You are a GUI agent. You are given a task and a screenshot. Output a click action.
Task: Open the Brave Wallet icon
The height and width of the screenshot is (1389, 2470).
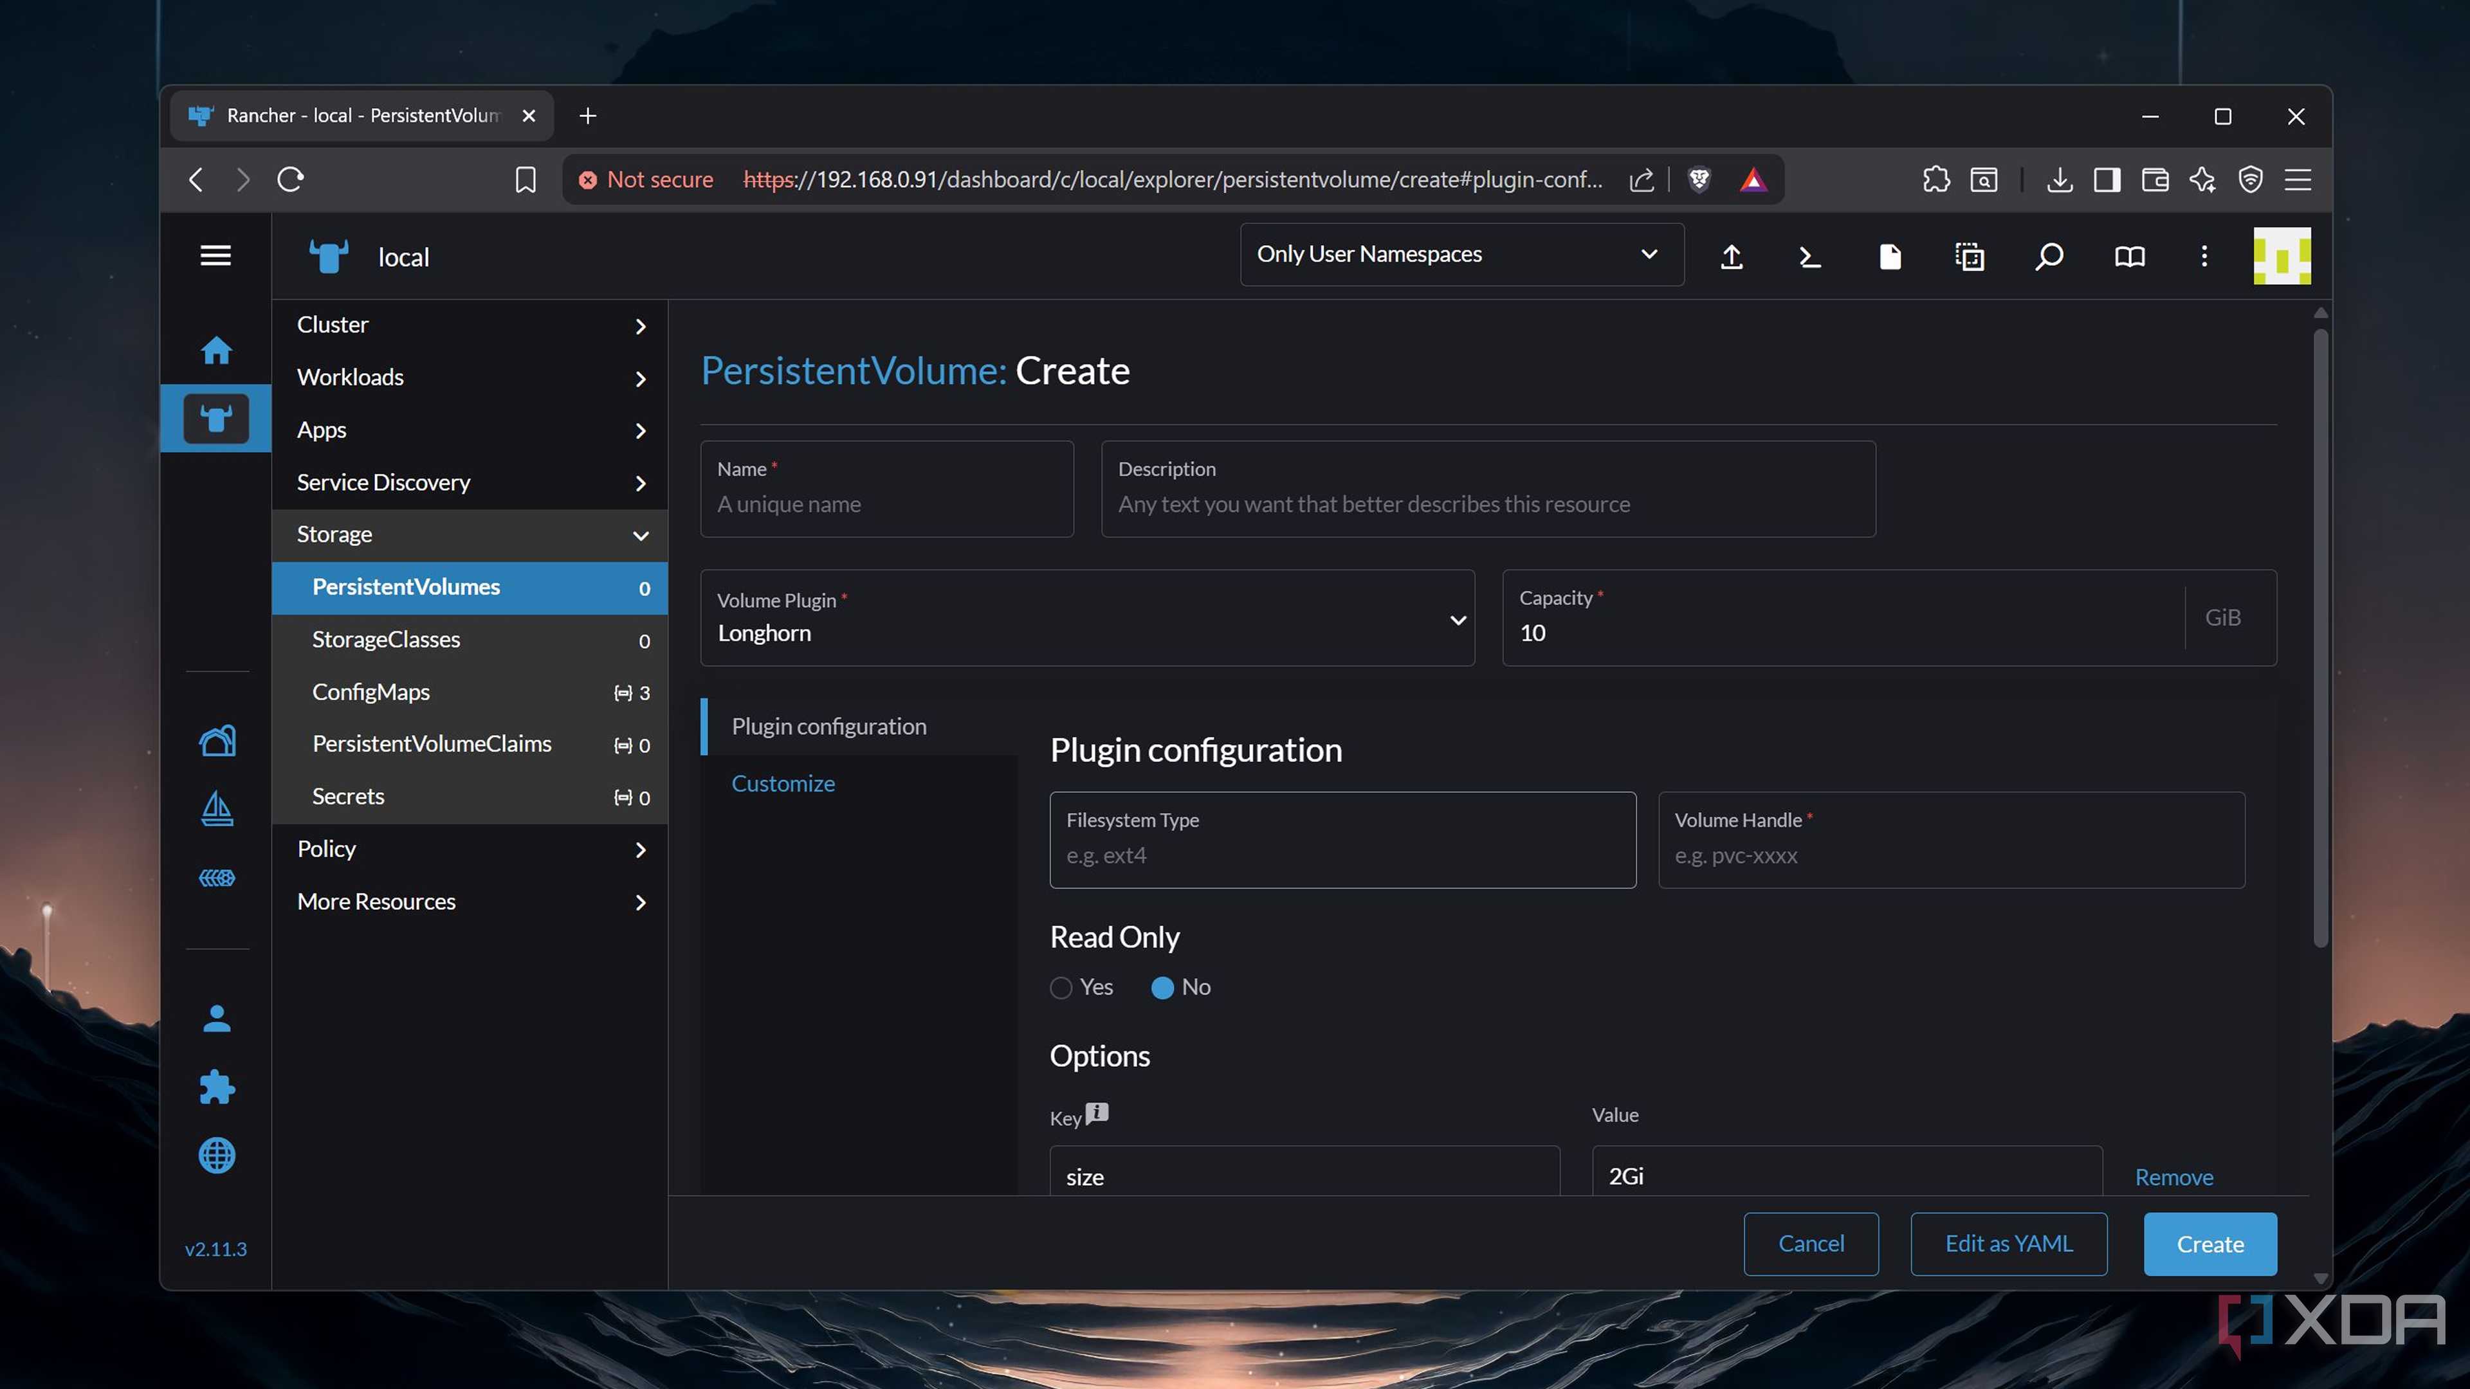click(x=2155, y=179)
